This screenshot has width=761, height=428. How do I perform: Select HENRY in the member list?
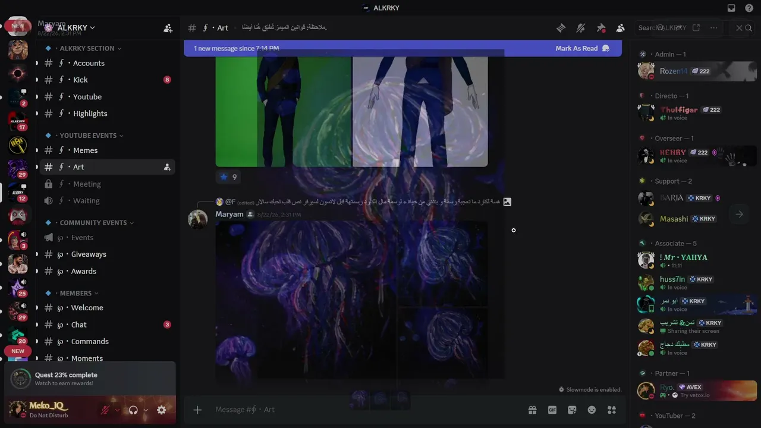pos(697,156)
